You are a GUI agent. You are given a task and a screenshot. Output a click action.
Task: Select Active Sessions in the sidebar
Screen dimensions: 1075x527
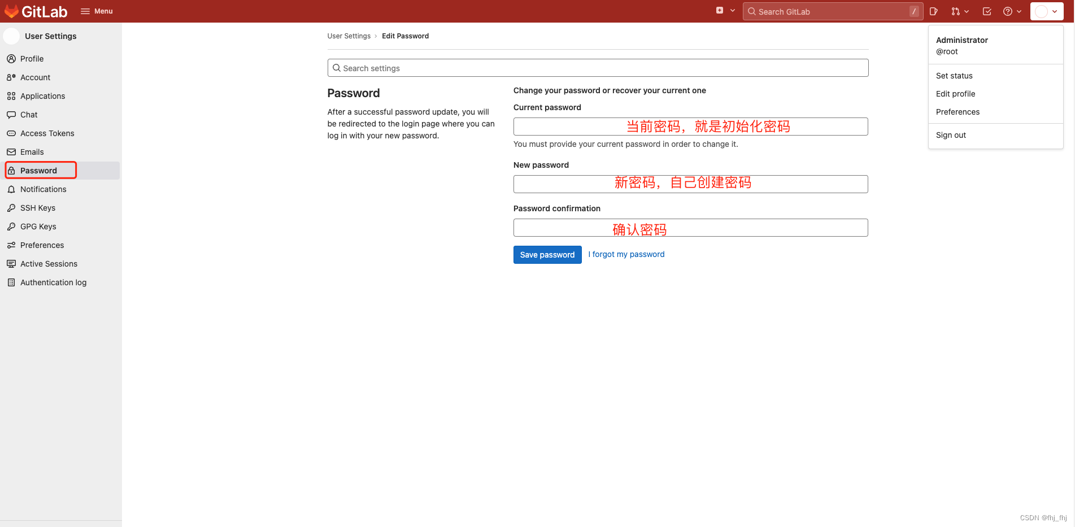tap(49, 264)
